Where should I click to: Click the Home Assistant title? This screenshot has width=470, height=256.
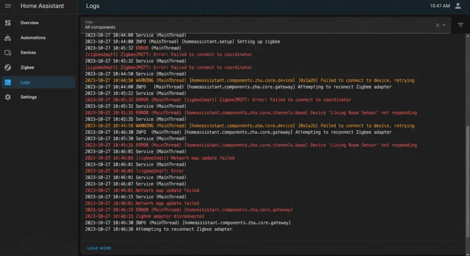[42, 6]
